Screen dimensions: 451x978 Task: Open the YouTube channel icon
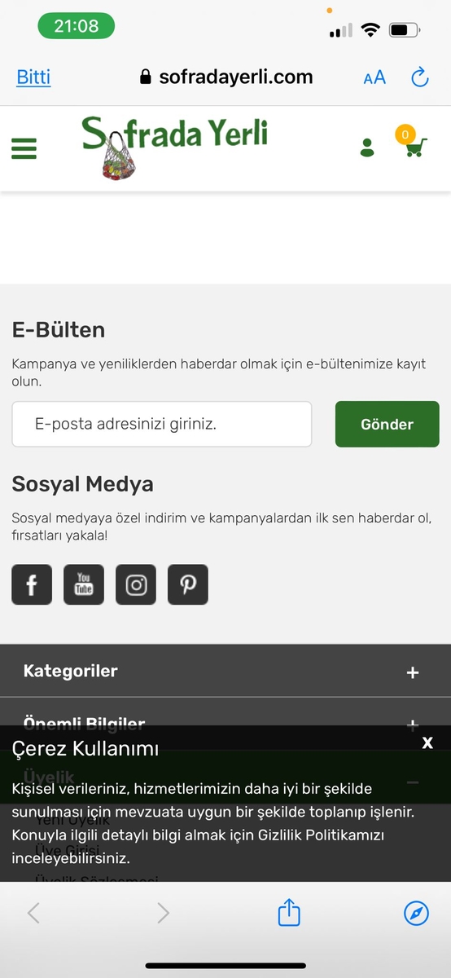tap(84, 584)
